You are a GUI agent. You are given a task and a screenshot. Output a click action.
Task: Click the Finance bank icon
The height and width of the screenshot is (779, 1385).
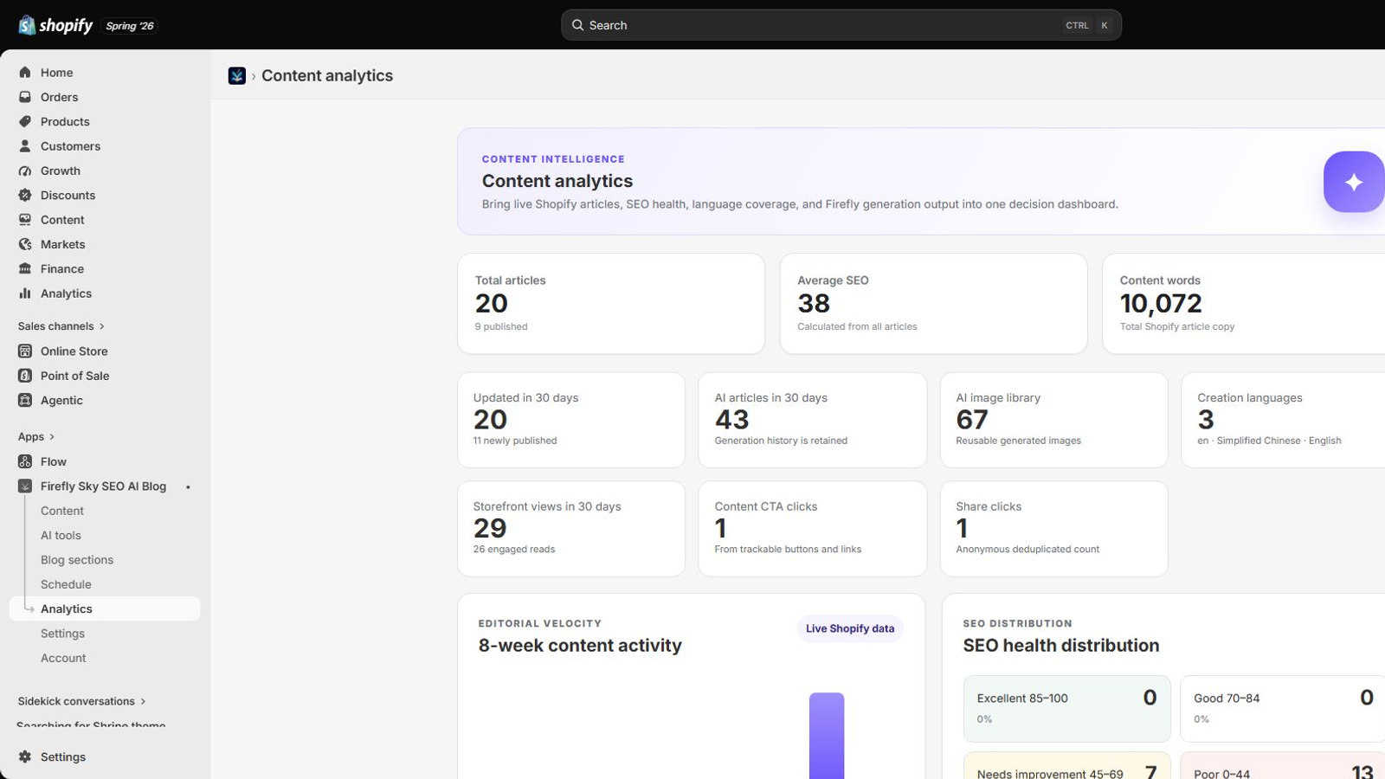25,269
